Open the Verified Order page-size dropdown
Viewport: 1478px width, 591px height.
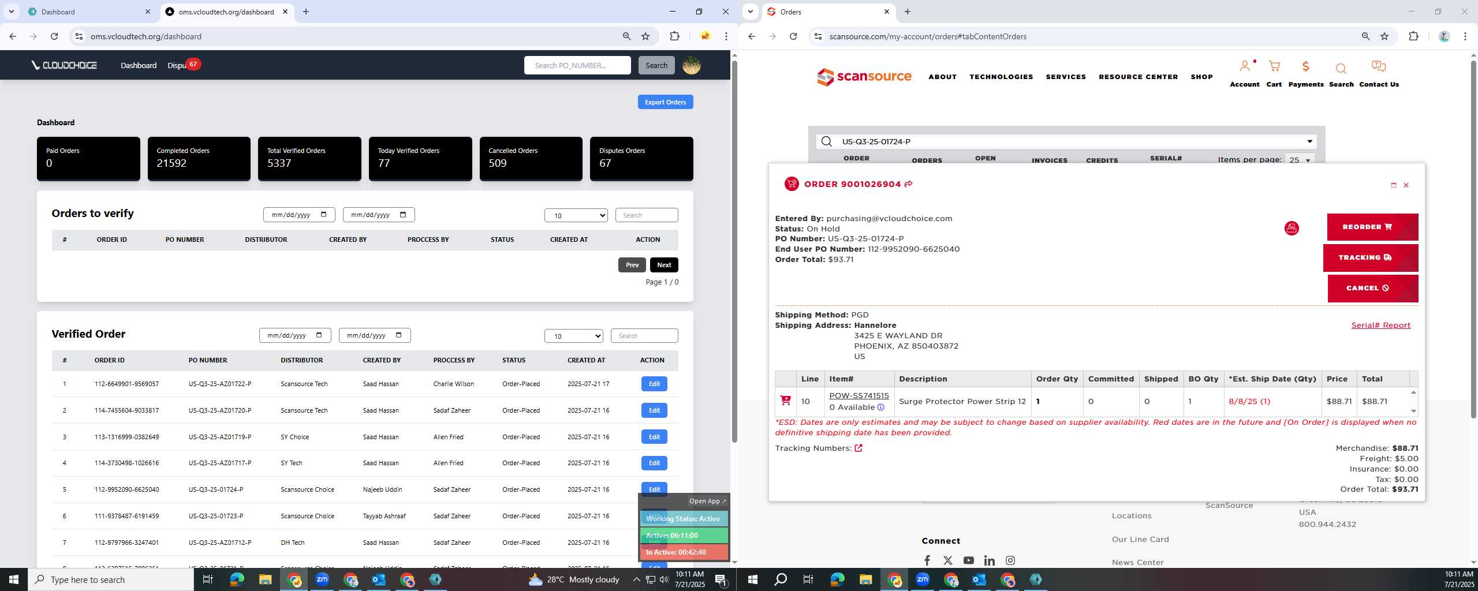click(x=573, y=336)
